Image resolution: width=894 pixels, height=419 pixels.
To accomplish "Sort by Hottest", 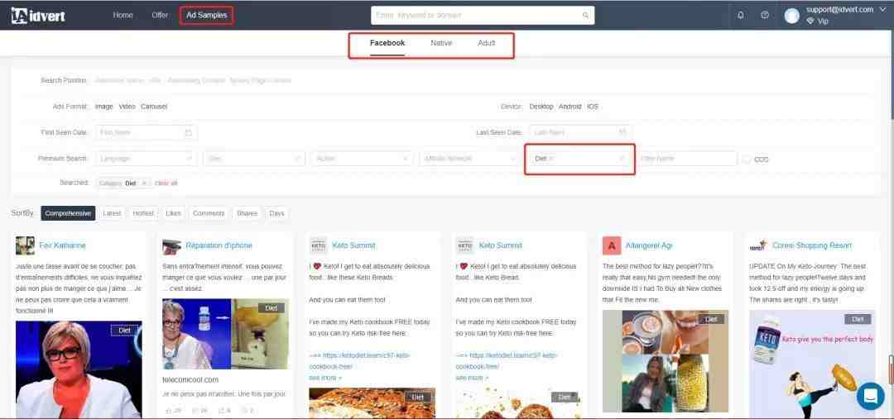I will click(x=143, y=213).
